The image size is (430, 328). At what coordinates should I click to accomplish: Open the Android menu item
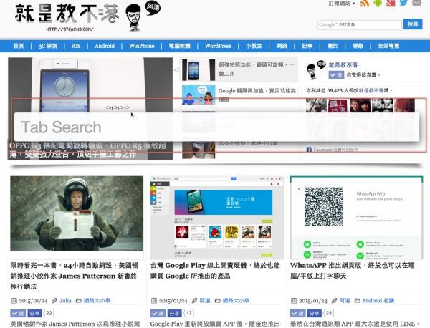pos(105,46)
